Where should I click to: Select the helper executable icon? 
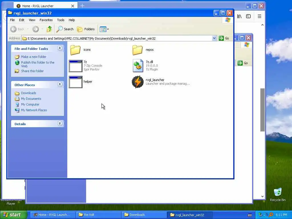(75, 82)
